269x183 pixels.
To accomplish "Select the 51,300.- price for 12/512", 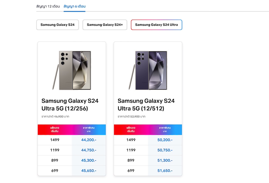I will [165, 160].
